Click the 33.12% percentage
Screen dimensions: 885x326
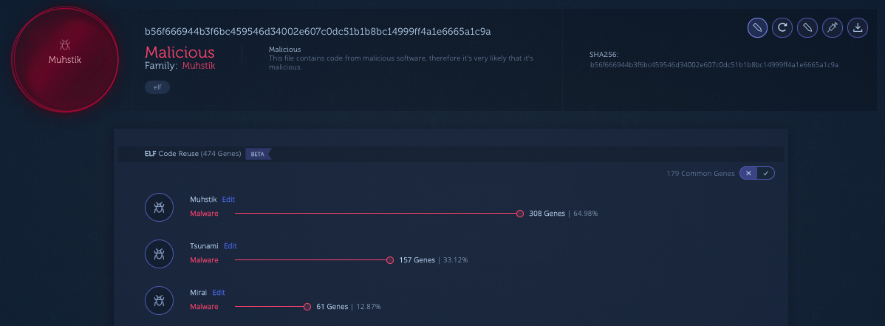(456, 260)
